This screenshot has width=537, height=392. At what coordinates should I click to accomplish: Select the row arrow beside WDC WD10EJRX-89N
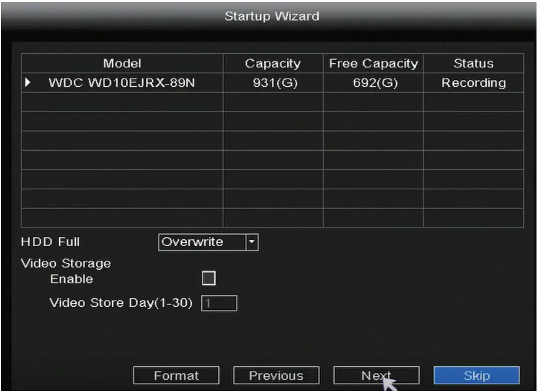point(28,83)
